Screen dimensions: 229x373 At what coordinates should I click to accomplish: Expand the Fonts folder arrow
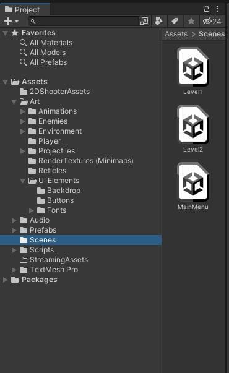(x=31, y=210)
